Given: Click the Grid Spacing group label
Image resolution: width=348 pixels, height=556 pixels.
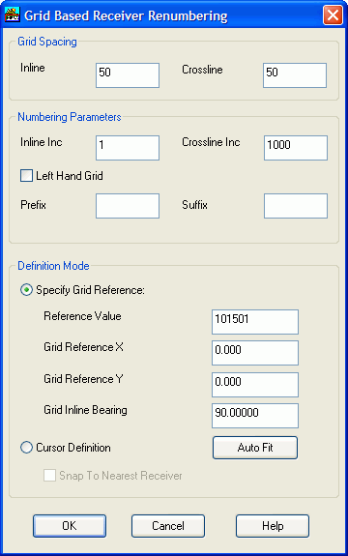Looking at the screenshot, I should (x=47, y=42).
